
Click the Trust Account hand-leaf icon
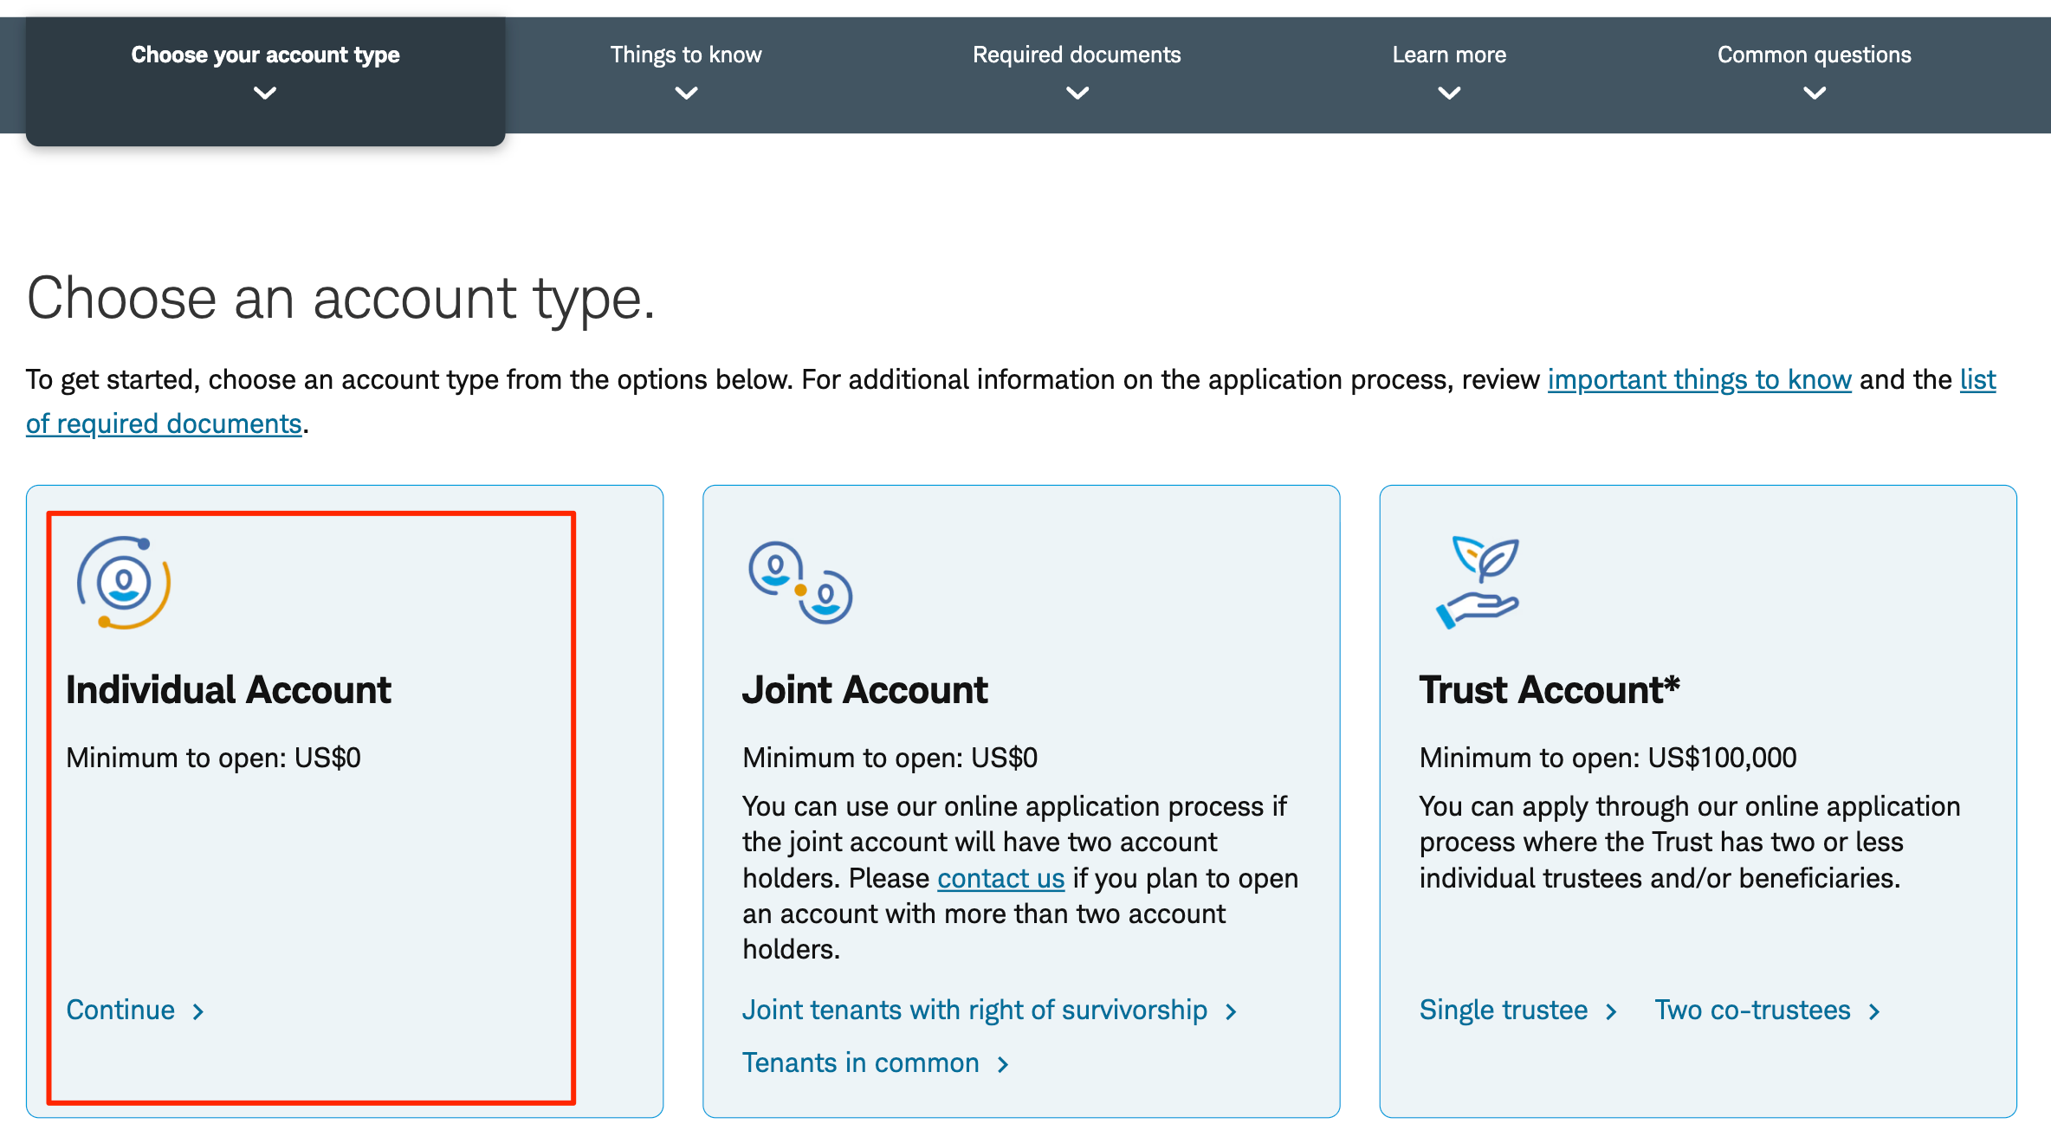point(1478,583)
